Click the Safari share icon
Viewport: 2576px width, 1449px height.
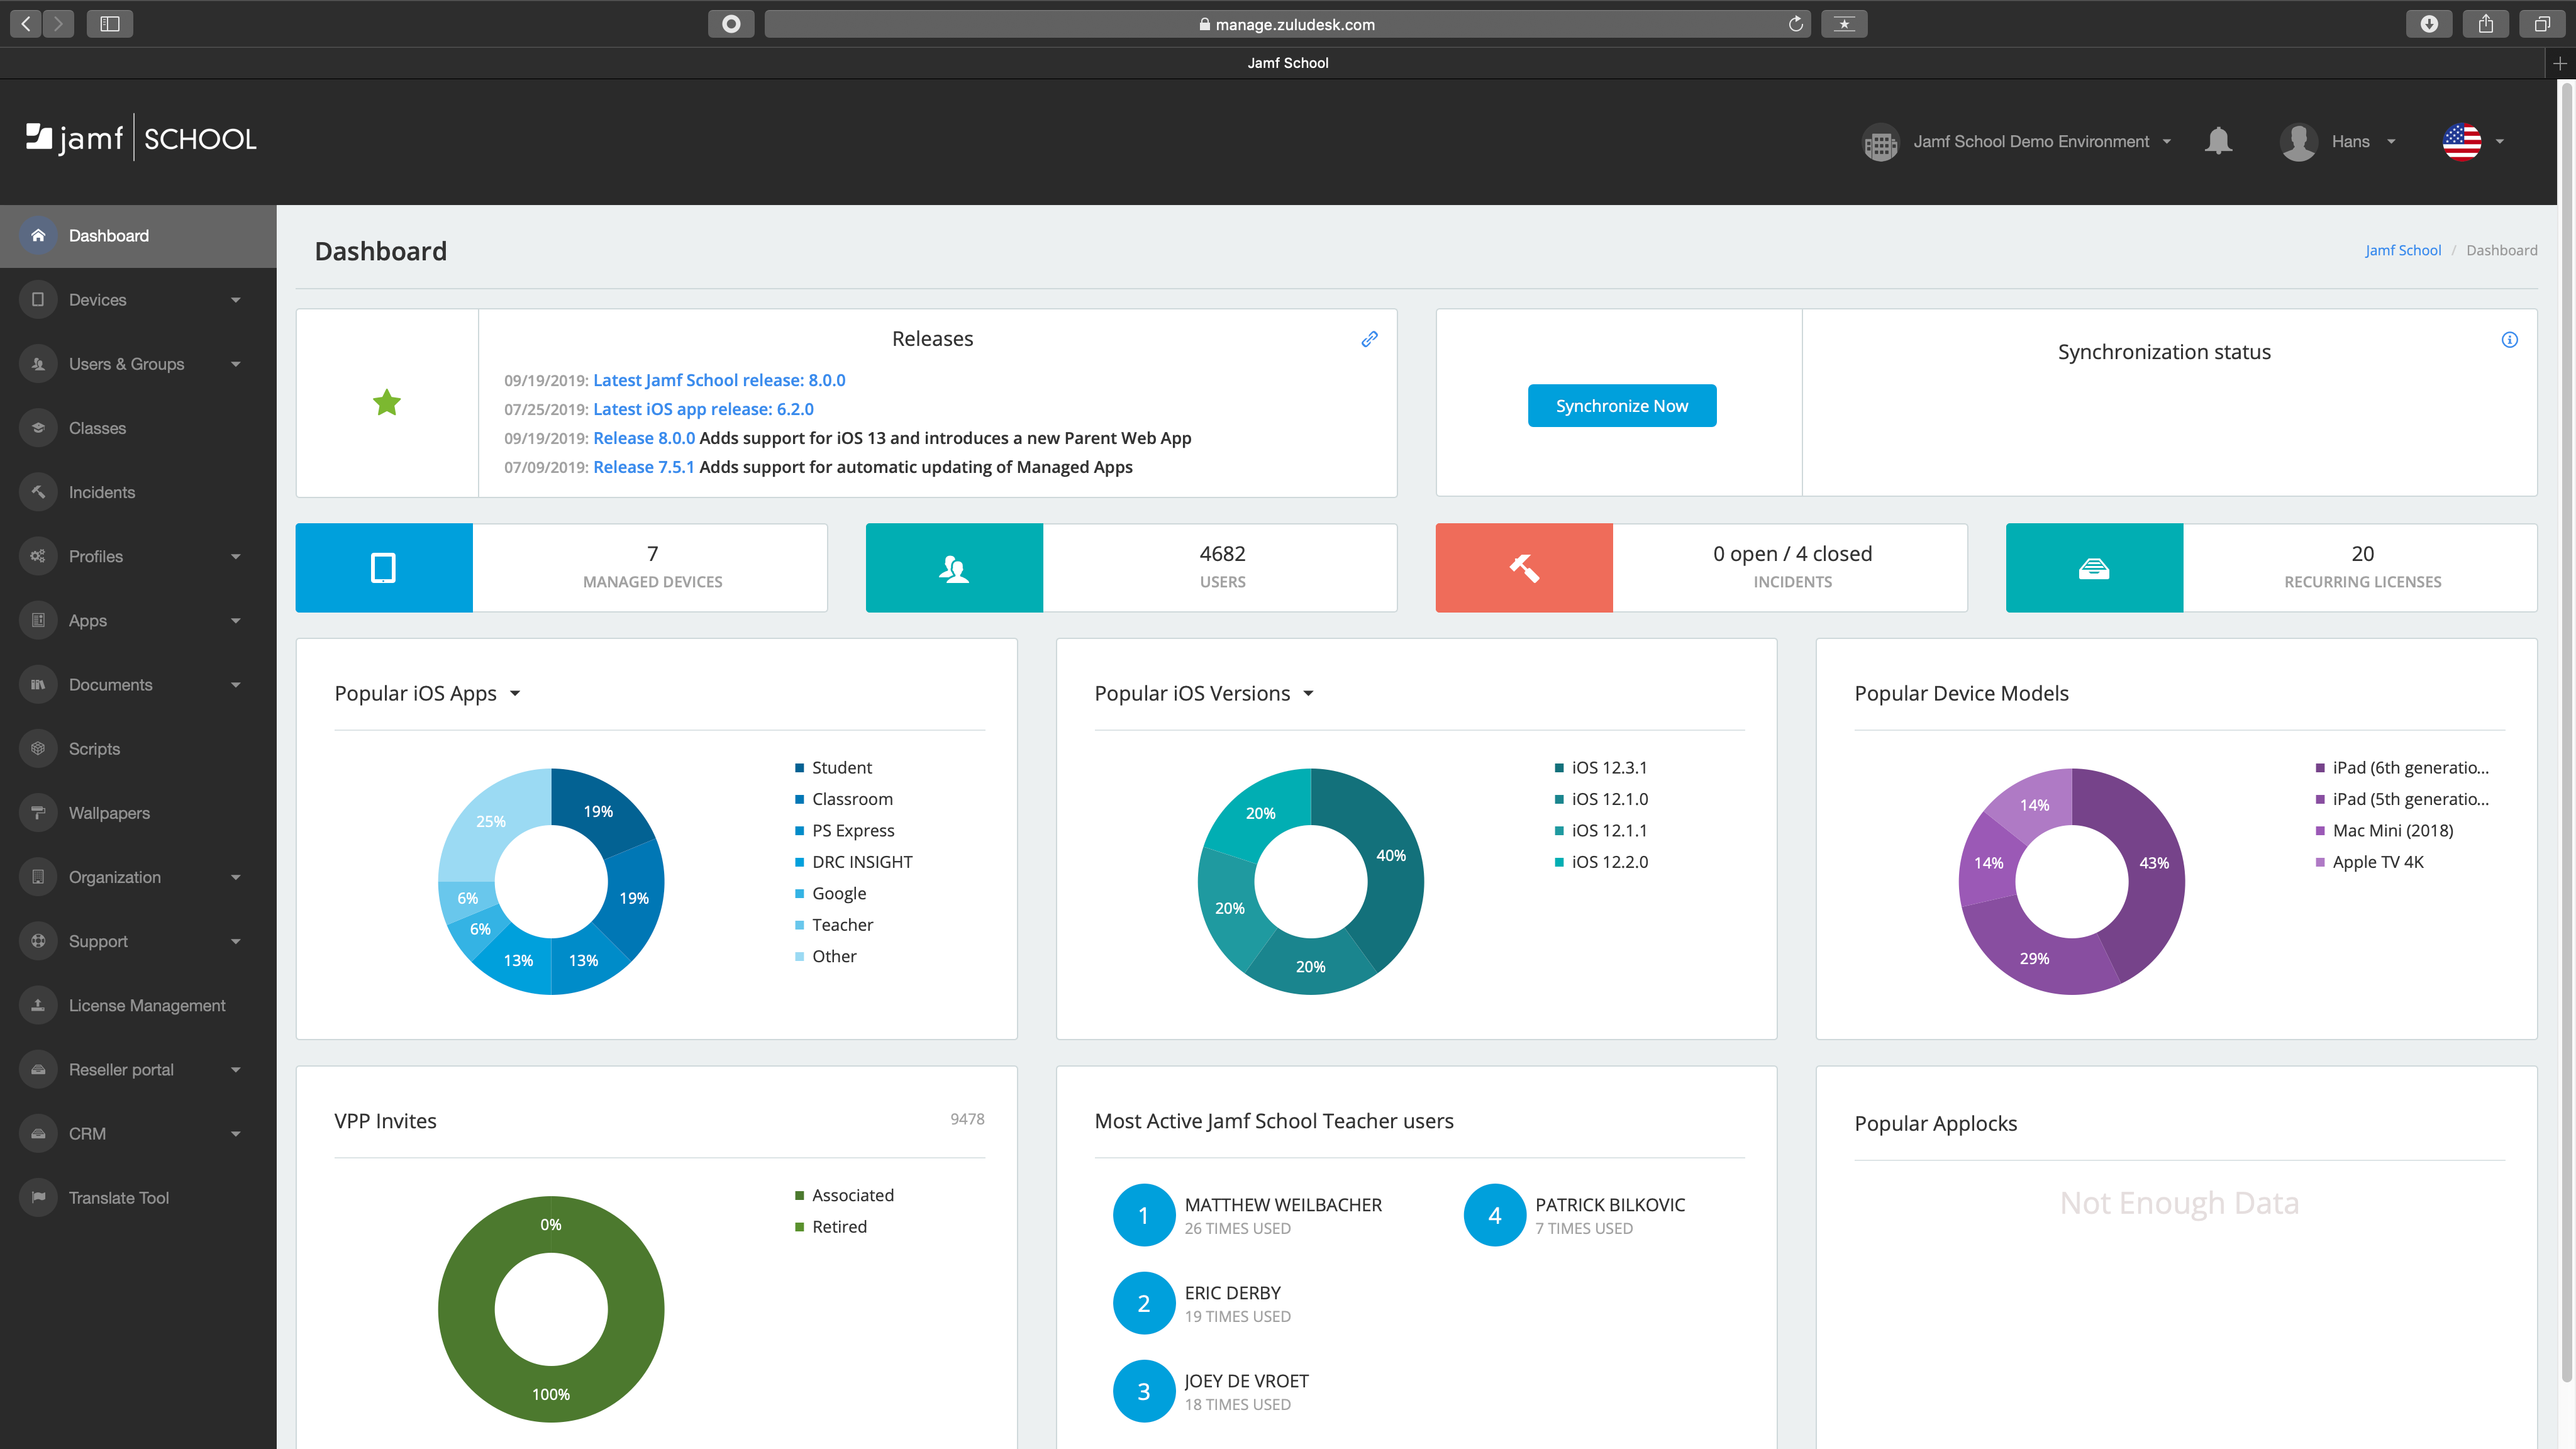pyautogui.click(x=2486, y=24)
